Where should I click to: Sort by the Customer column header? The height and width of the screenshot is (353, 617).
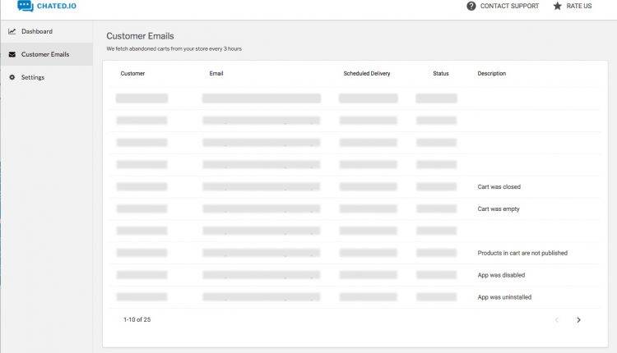(132, 74)
